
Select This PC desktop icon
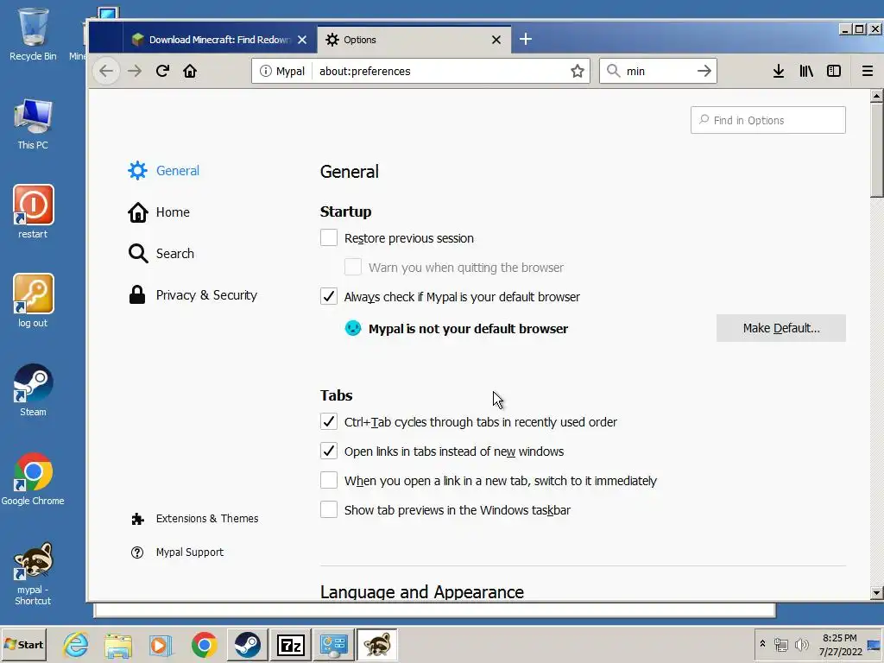pyautogui.click(x=33, y=124)
